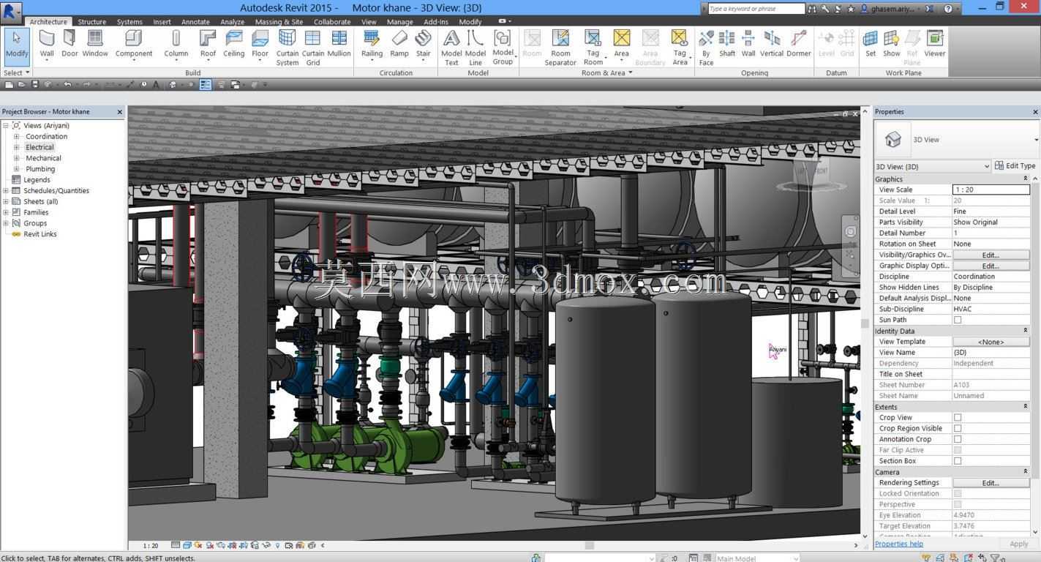Edit Visibility/Graphics Overrides
Image resolution: width=1041 pixels, height=562 pixels.
[991, 255]
